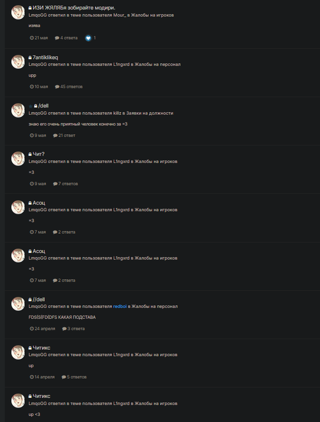Click the comment bubble icon beside 21 ответ
Viewport: 320px width, 422px height.
[55, 136]
